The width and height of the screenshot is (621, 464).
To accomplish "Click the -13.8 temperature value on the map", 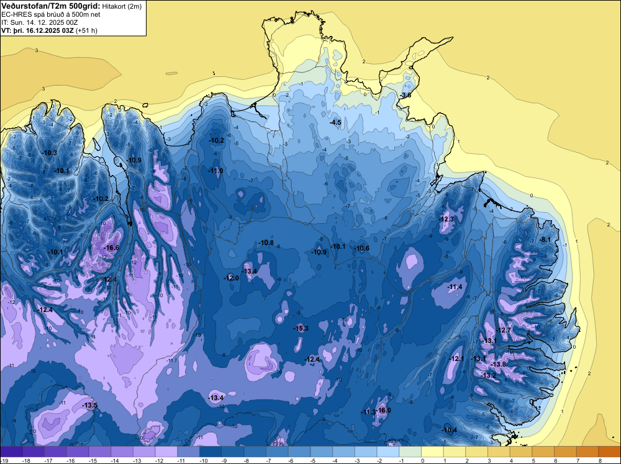I will pos(498,364).
